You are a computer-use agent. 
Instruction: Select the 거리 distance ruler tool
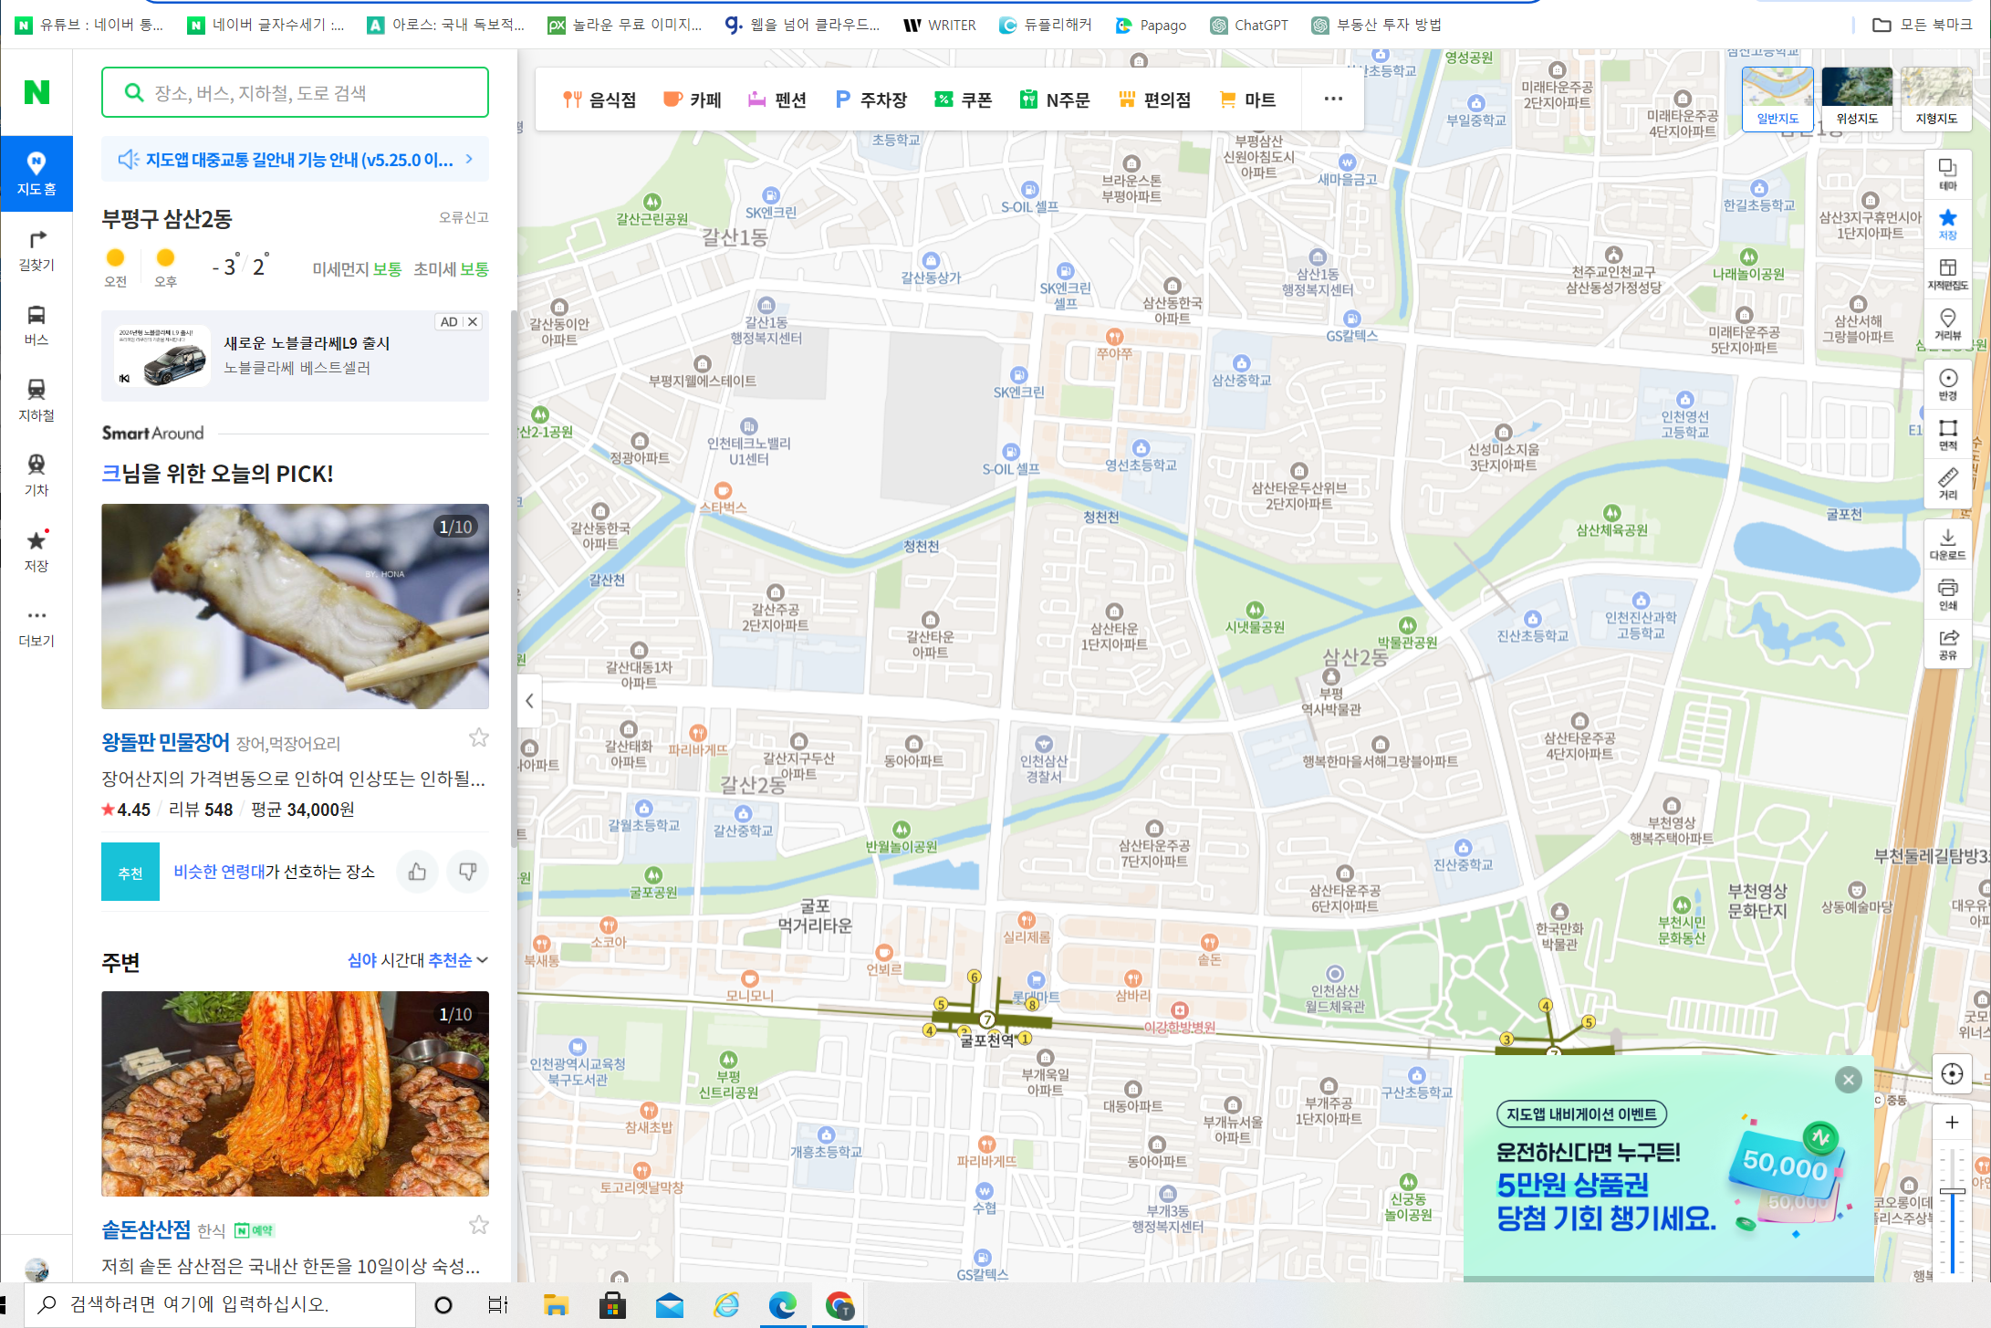pyautogui.click(x=1947, y=483)
